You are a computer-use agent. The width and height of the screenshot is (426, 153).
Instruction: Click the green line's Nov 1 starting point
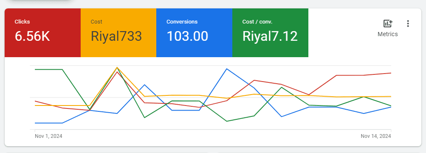[35, 69]
